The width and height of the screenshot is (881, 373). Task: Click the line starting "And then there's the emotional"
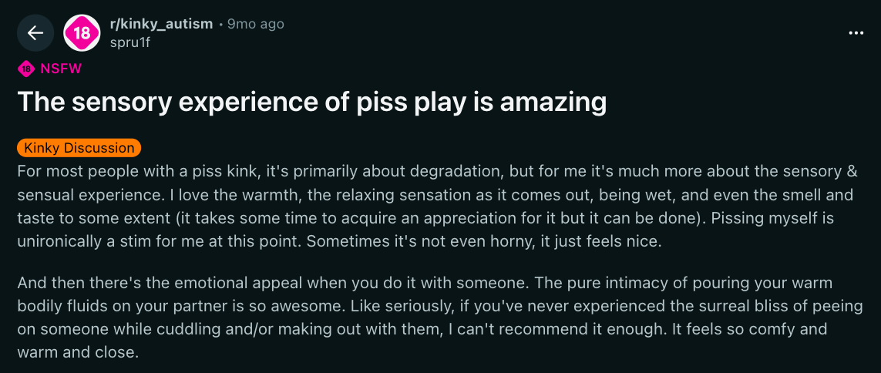pyautogui.click(x=424, y=282)
